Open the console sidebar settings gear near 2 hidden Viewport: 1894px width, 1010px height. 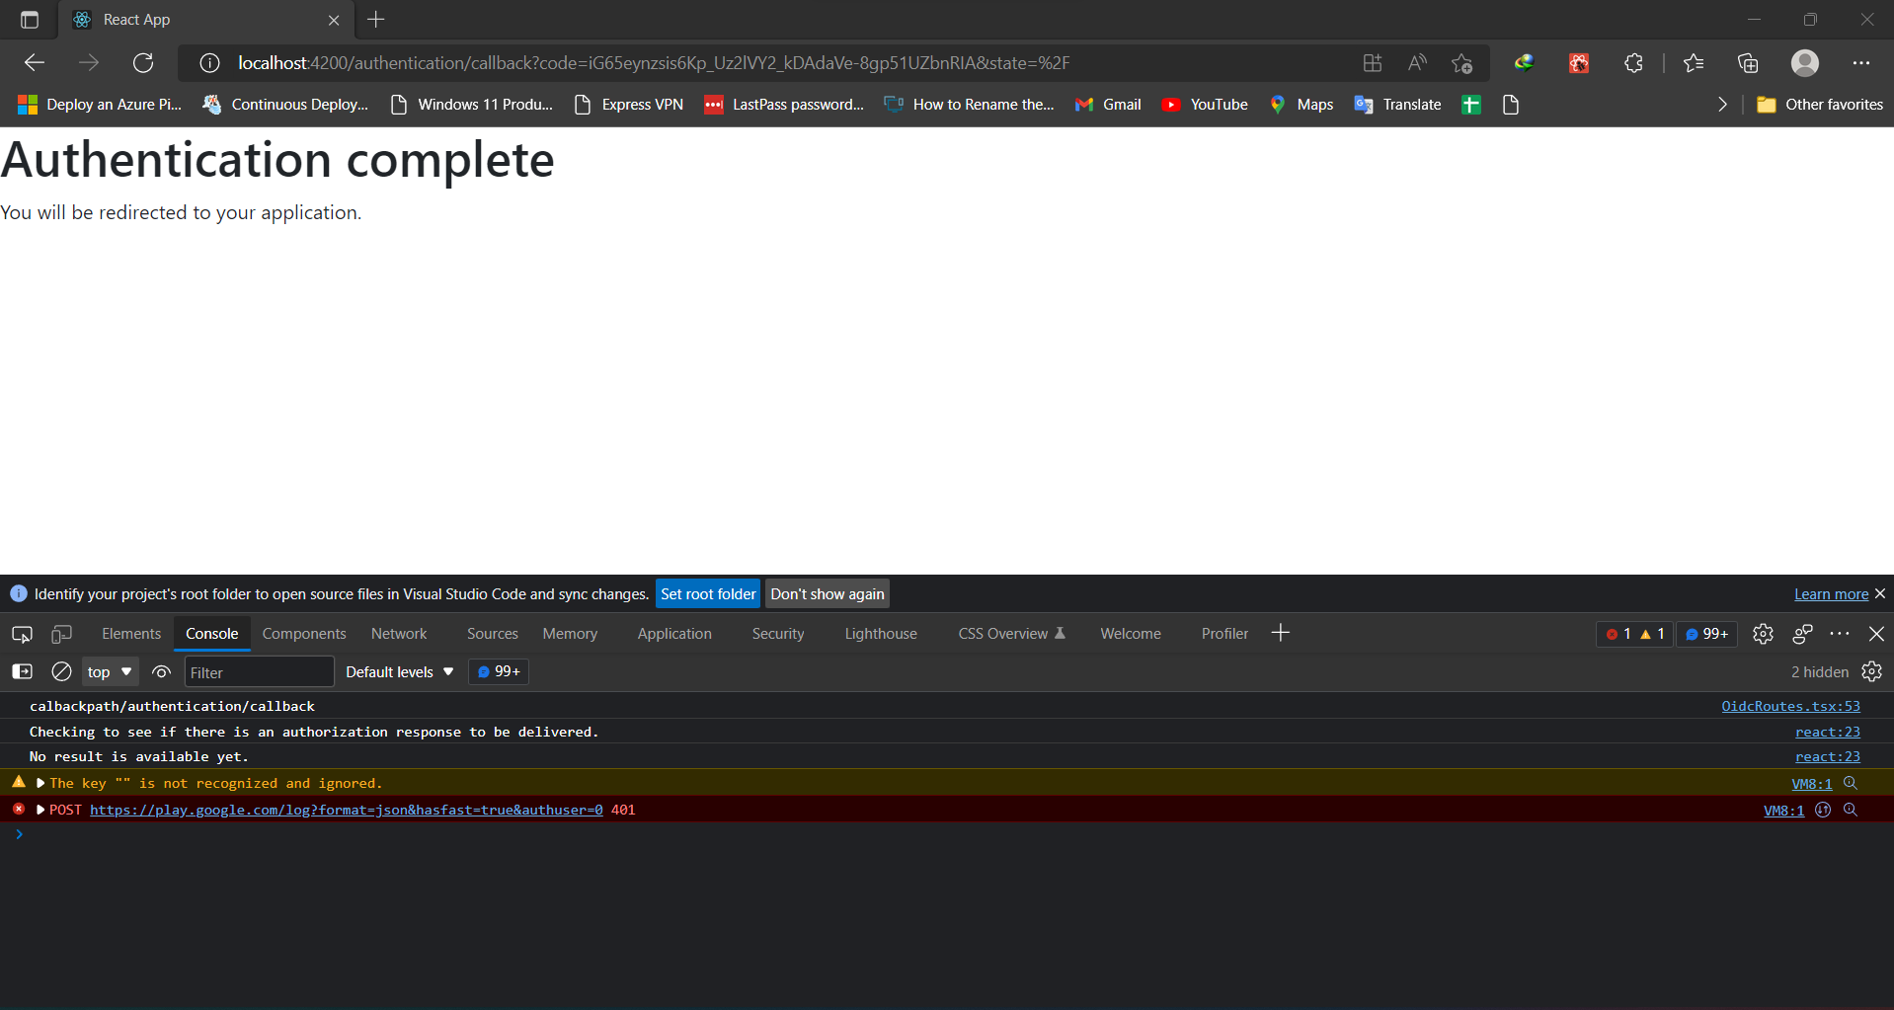point(1872,671)
